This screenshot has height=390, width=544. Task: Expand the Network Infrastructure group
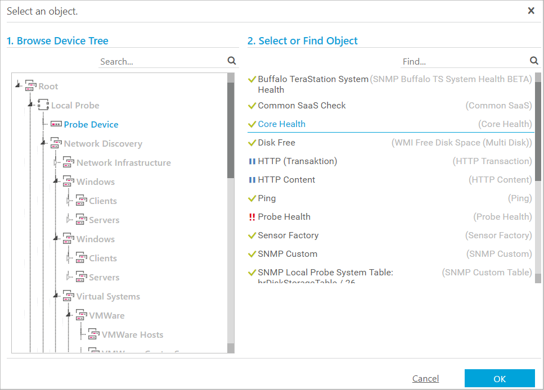click(56, 162)
